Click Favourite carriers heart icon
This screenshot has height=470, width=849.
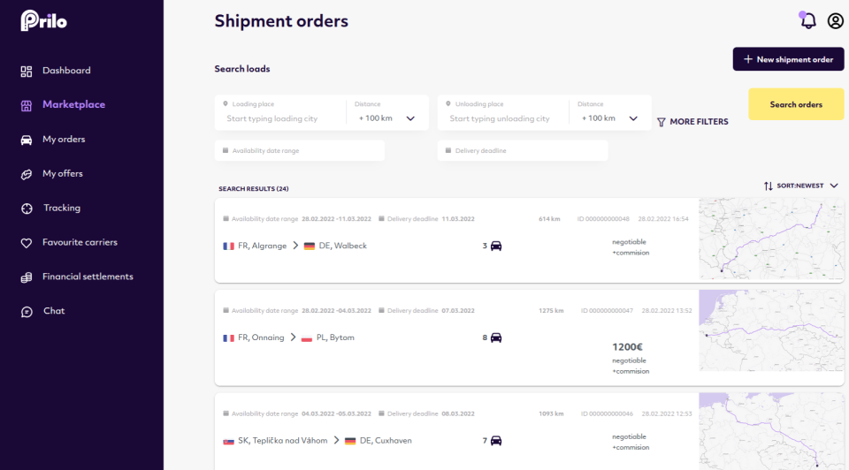(x=27, y=242)
